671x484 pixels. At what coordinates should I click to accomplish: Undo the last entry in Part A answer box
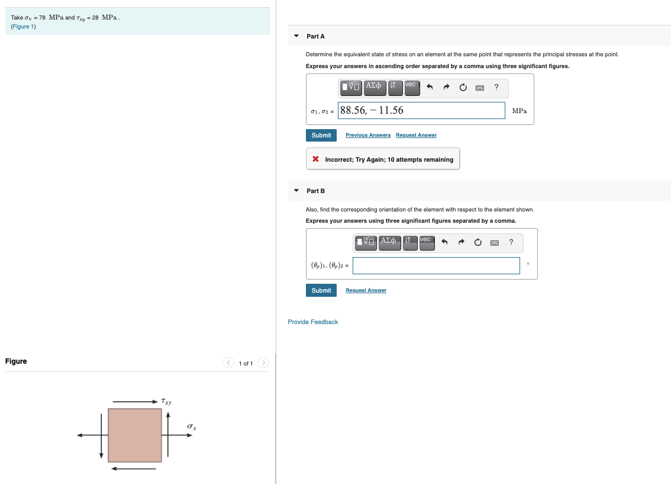(430, 88)
